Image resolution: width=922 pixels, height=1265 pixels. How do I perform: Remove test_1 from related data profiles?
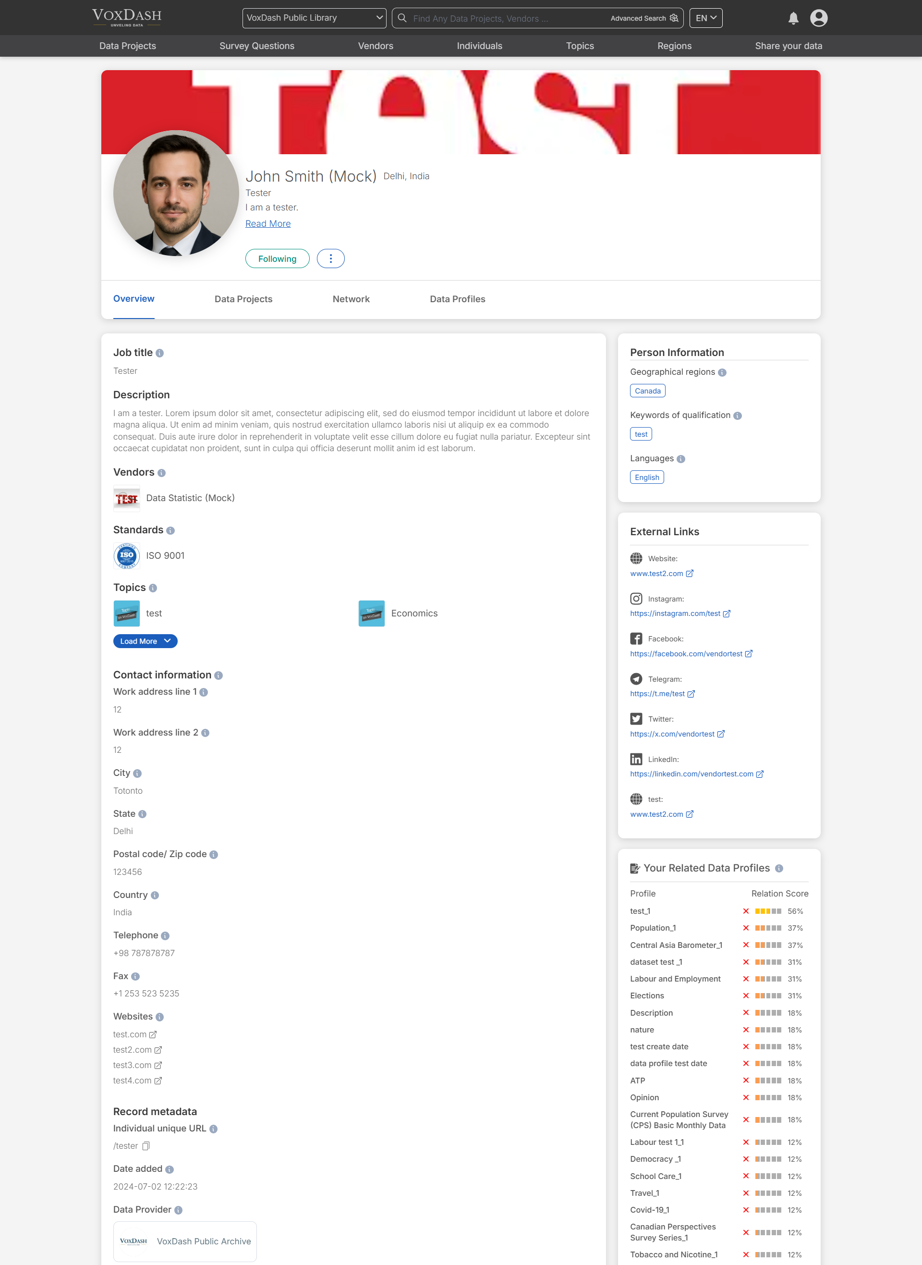[x=746, y=910]
